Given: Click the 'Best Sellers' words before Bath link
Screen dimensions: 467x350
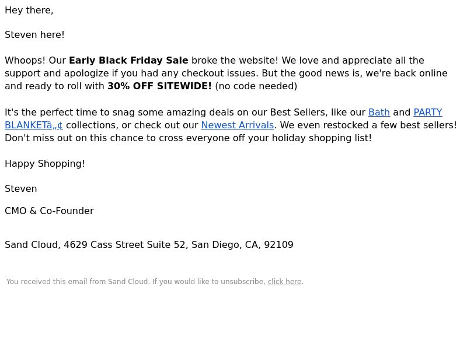Looking at the screenshot, I should coord(298,113).
